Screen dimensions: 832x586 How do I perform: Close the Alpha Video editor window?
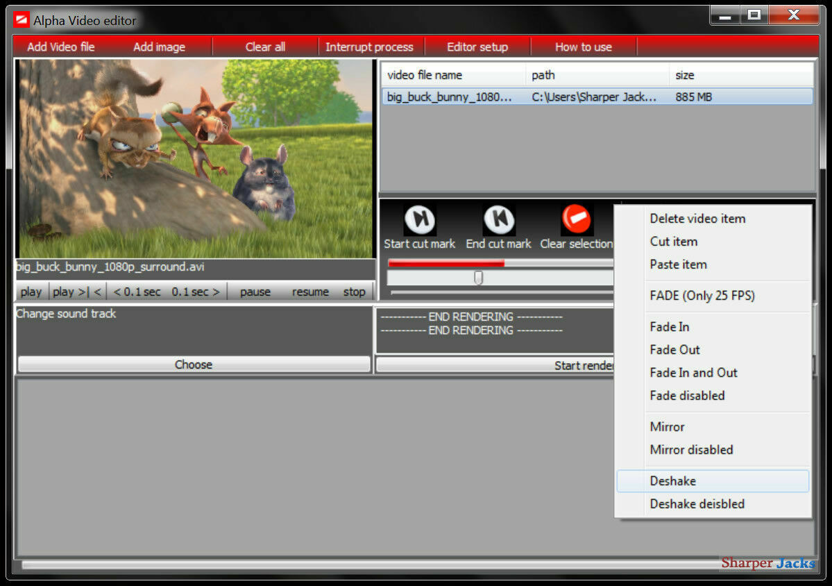(794, 15)
